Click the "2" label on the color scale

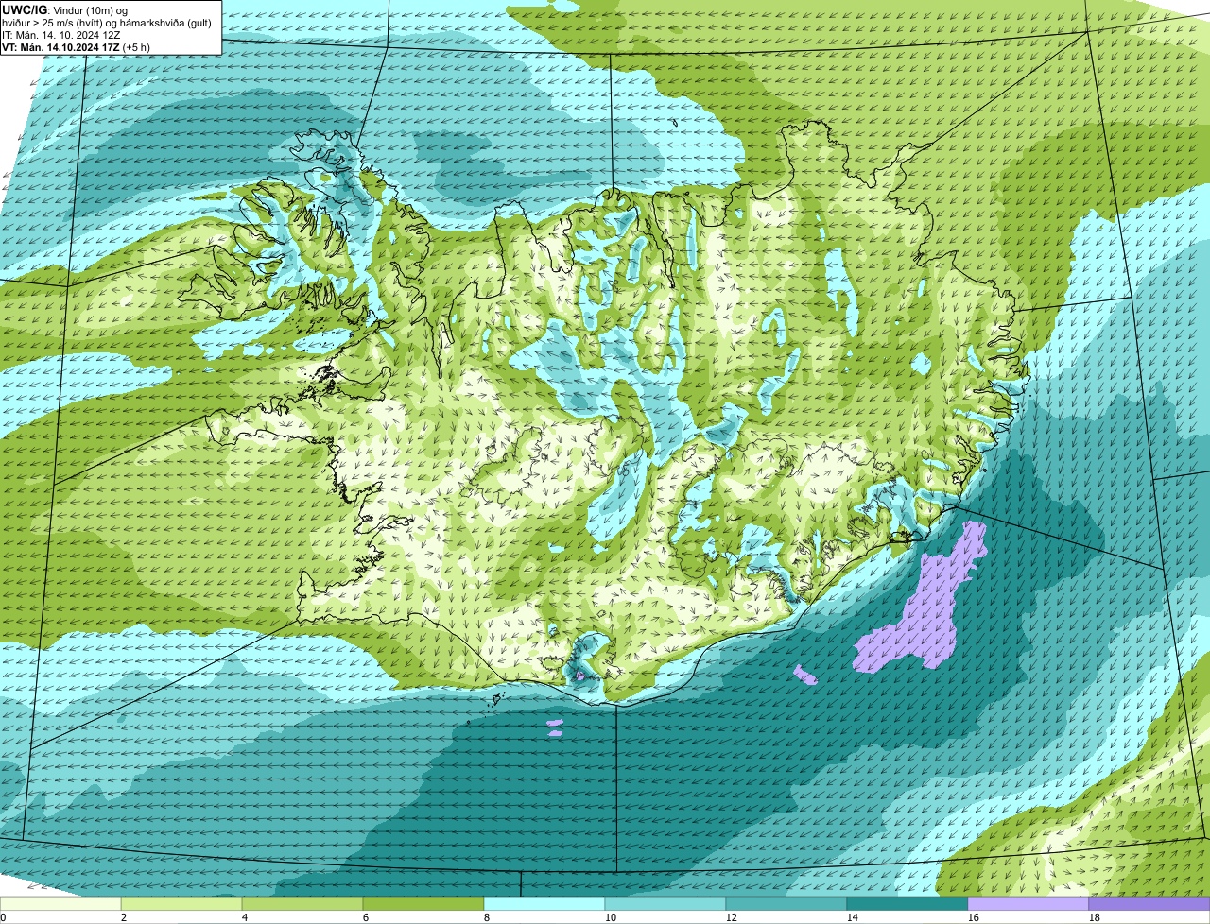pos(124,917)
